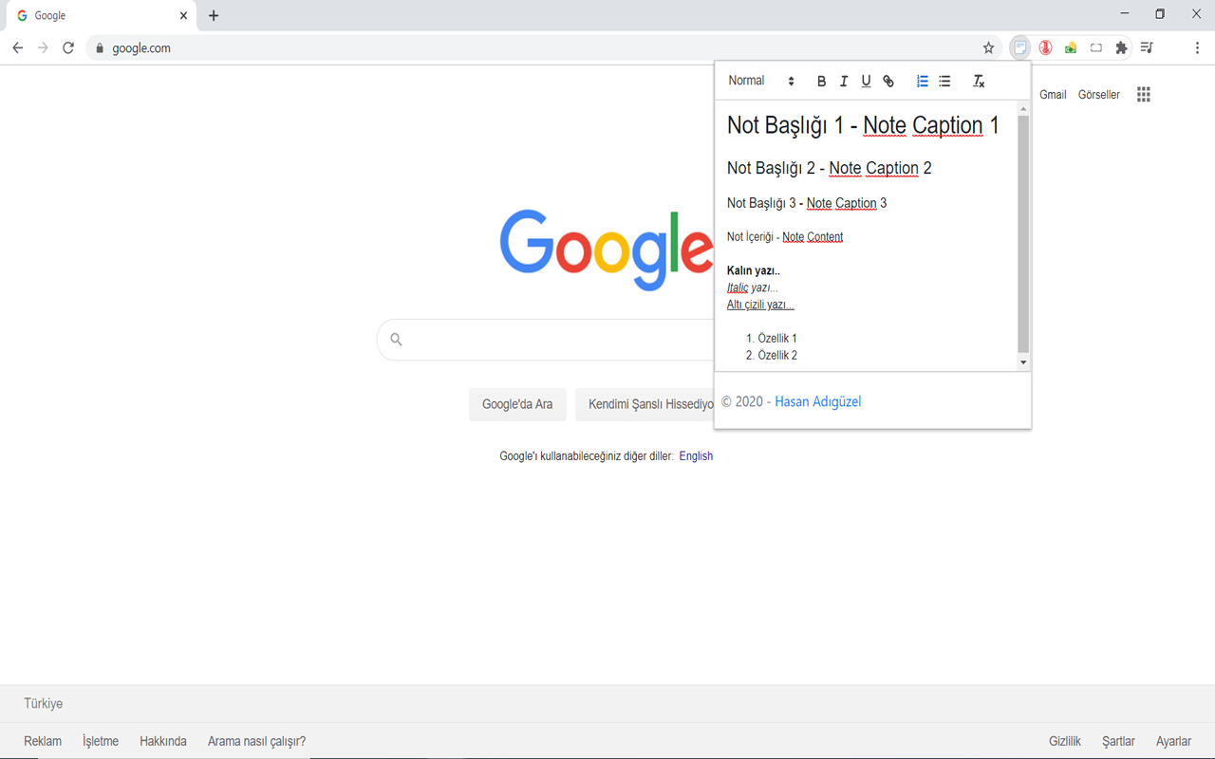Viewport: 1215px width, 759px height.
Task: Toggle underline formatting in note editor
Action: pyautogui.click(x=866, y=82)
